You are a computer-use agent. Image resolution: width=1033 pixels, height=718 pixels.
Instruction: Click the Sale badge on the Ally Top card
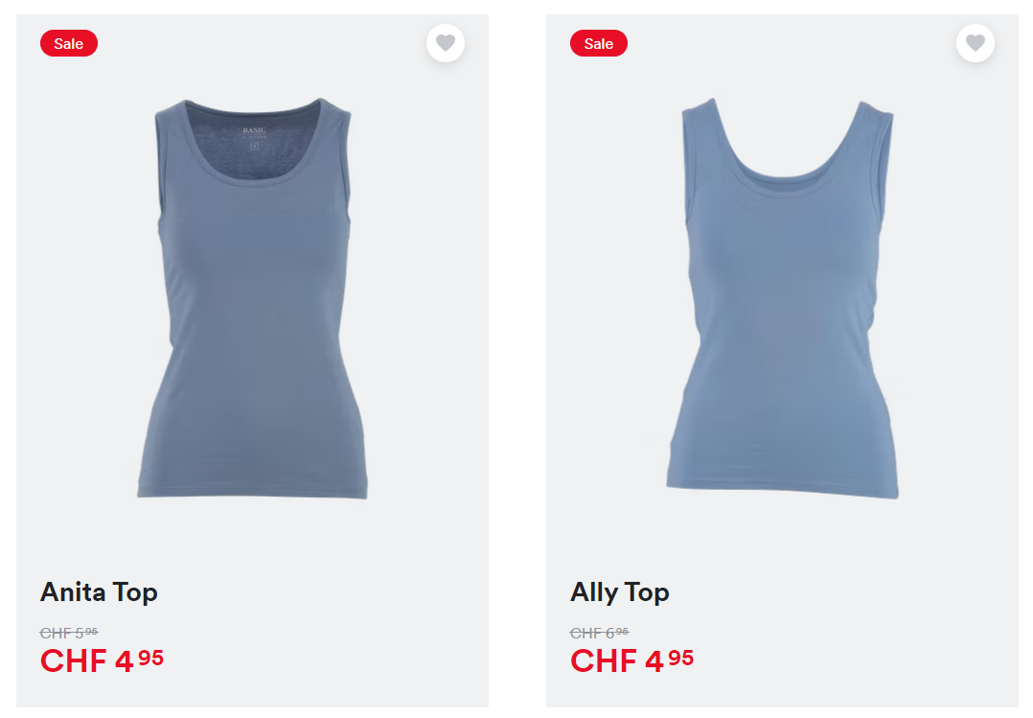pyautogui.click(x=598, y=43)
